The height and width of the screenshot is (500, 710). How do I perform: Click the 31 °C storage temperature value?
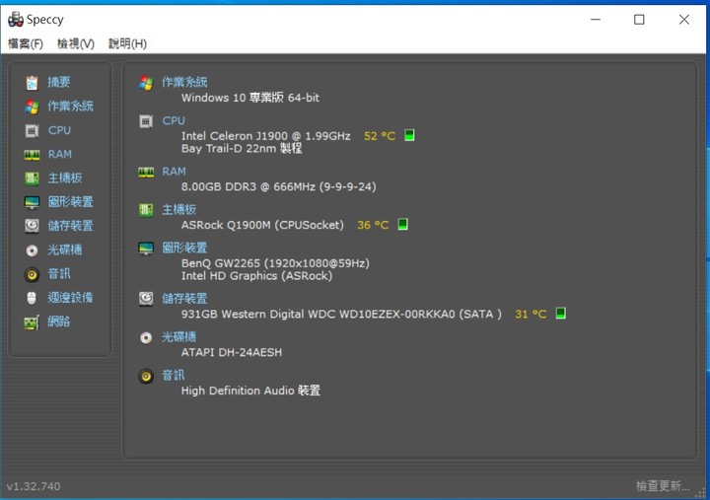pos(531,314)
